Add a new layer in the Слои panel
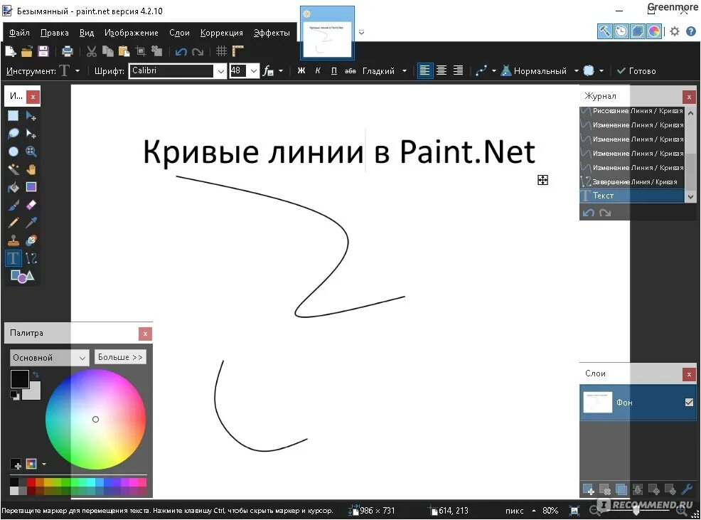The width and height of the screenshot is (701, 520). [589, 489]
